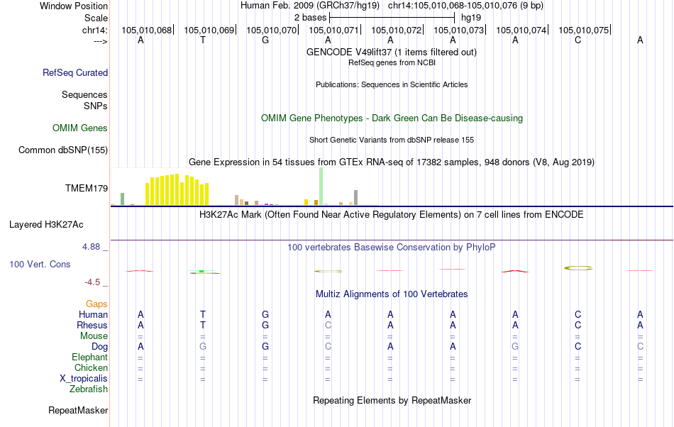Image resolution: width=674 pixels, height=427 pixels.
Task: Select the Human species label
Action: coord(93,314)
